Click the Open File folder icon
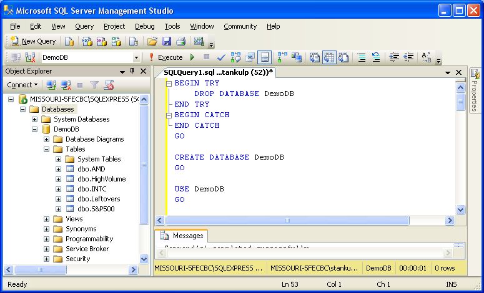Screen dimensions: 484x293 (x=152, y=41)
